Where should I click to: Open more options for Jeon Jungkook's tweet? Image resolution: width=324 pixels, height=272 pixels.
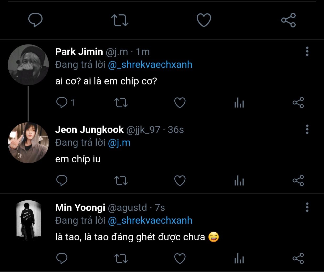click(x=307, y=130)
